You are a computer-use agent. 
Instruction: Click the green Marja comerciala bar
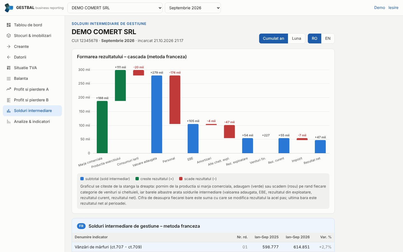tap(102, 127)
